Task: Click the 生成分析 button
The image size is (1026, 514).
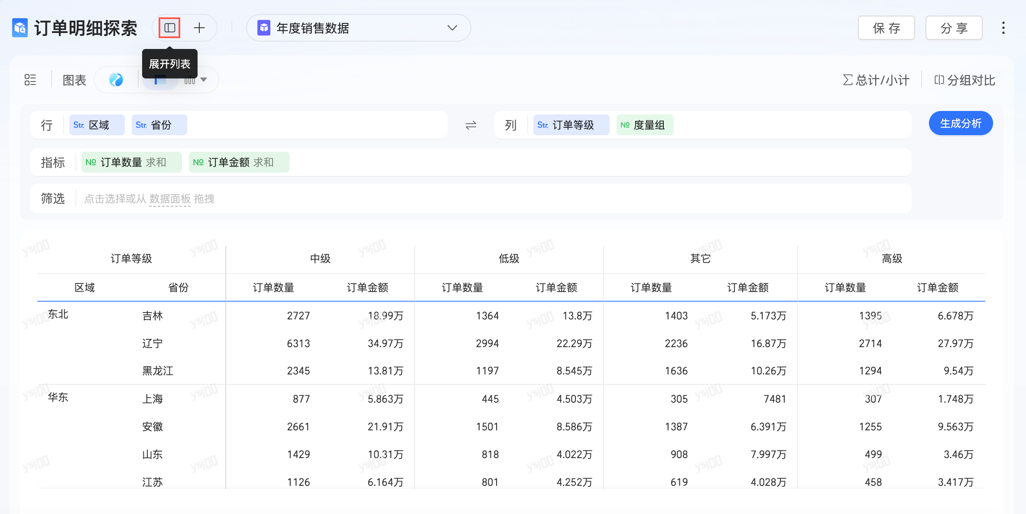Action: click(961, 124)
